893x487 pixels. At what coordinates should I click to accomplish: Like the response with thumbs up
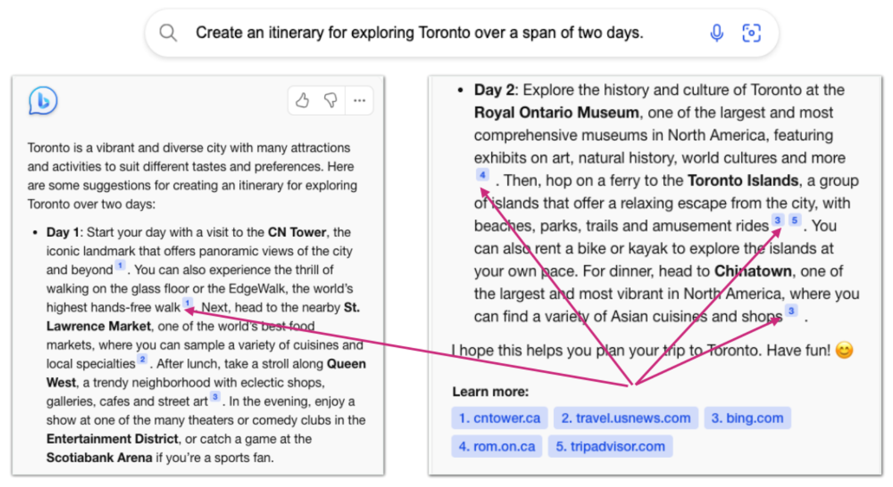click(x=302, y=100)
